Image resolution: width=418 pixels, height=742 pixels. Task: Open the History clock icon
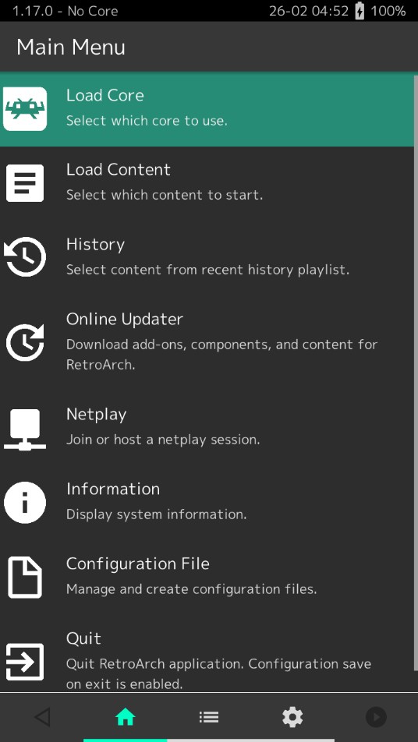[25, 257]
